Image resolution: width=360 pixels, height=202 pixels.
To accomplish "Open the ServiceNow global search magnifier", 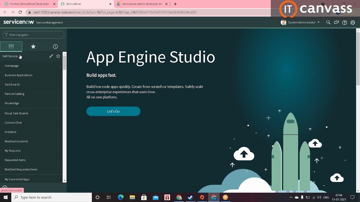I will (x=328, y=22).
